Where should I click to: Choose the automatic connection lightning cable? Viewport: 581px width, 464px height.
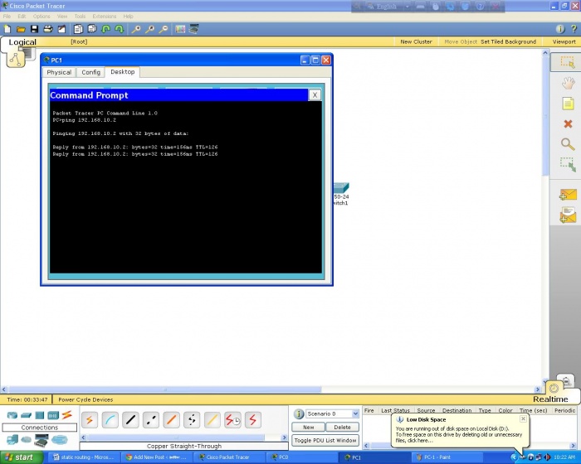(x=89, y=420)
